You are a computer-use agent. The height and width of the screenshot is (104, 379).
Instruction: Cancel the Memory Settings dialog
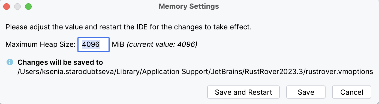coord(352,92)
